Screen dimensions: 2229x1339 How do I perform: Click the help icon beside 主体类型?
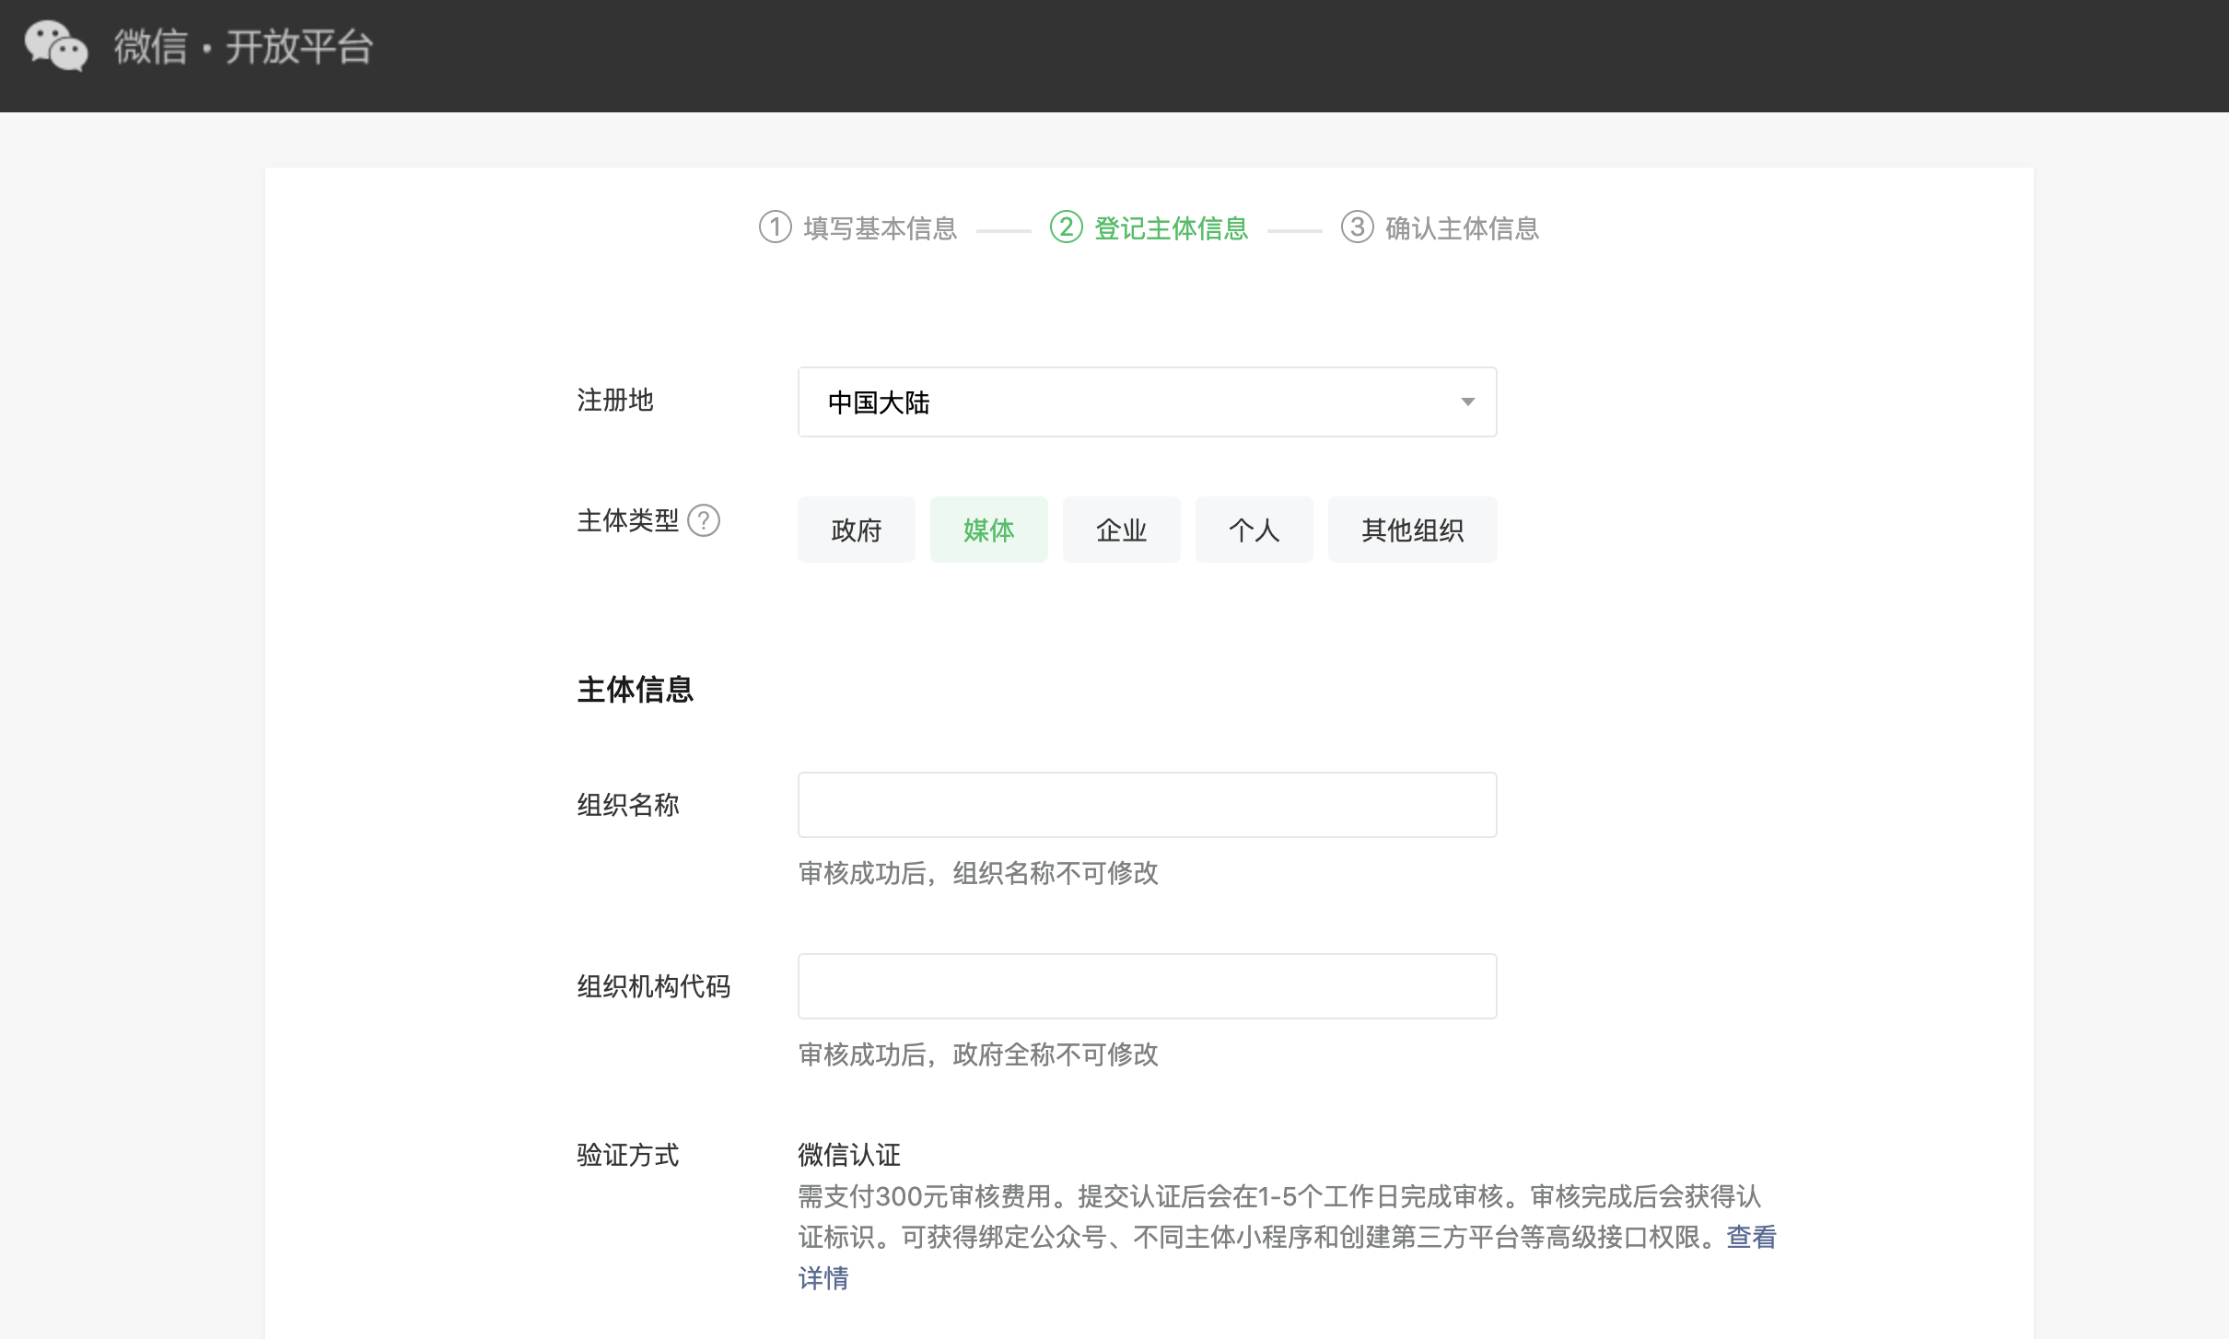click(x=704, y=521)
